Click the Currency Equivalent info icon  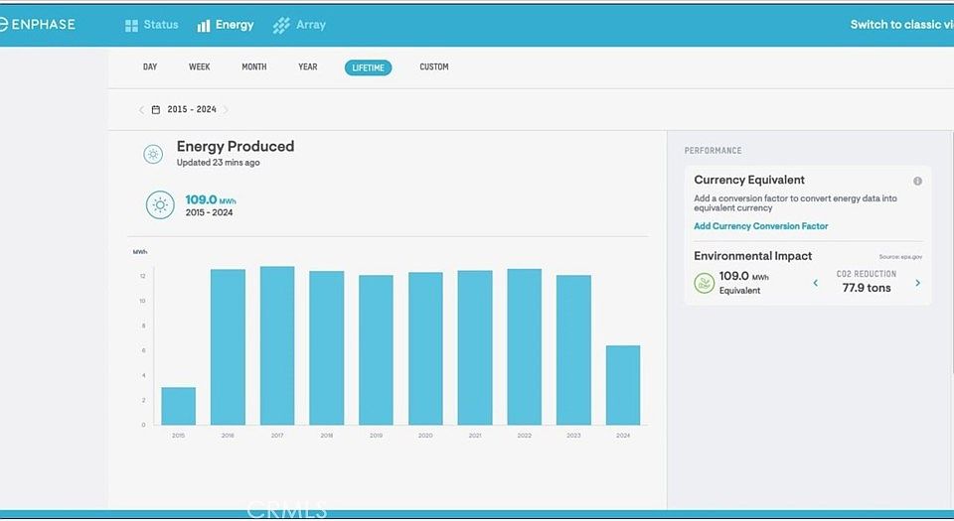click(917, 181)
